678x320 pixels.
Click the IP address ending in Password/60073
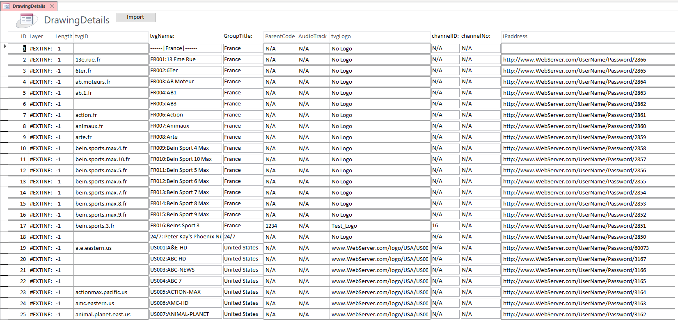point(588,248)
